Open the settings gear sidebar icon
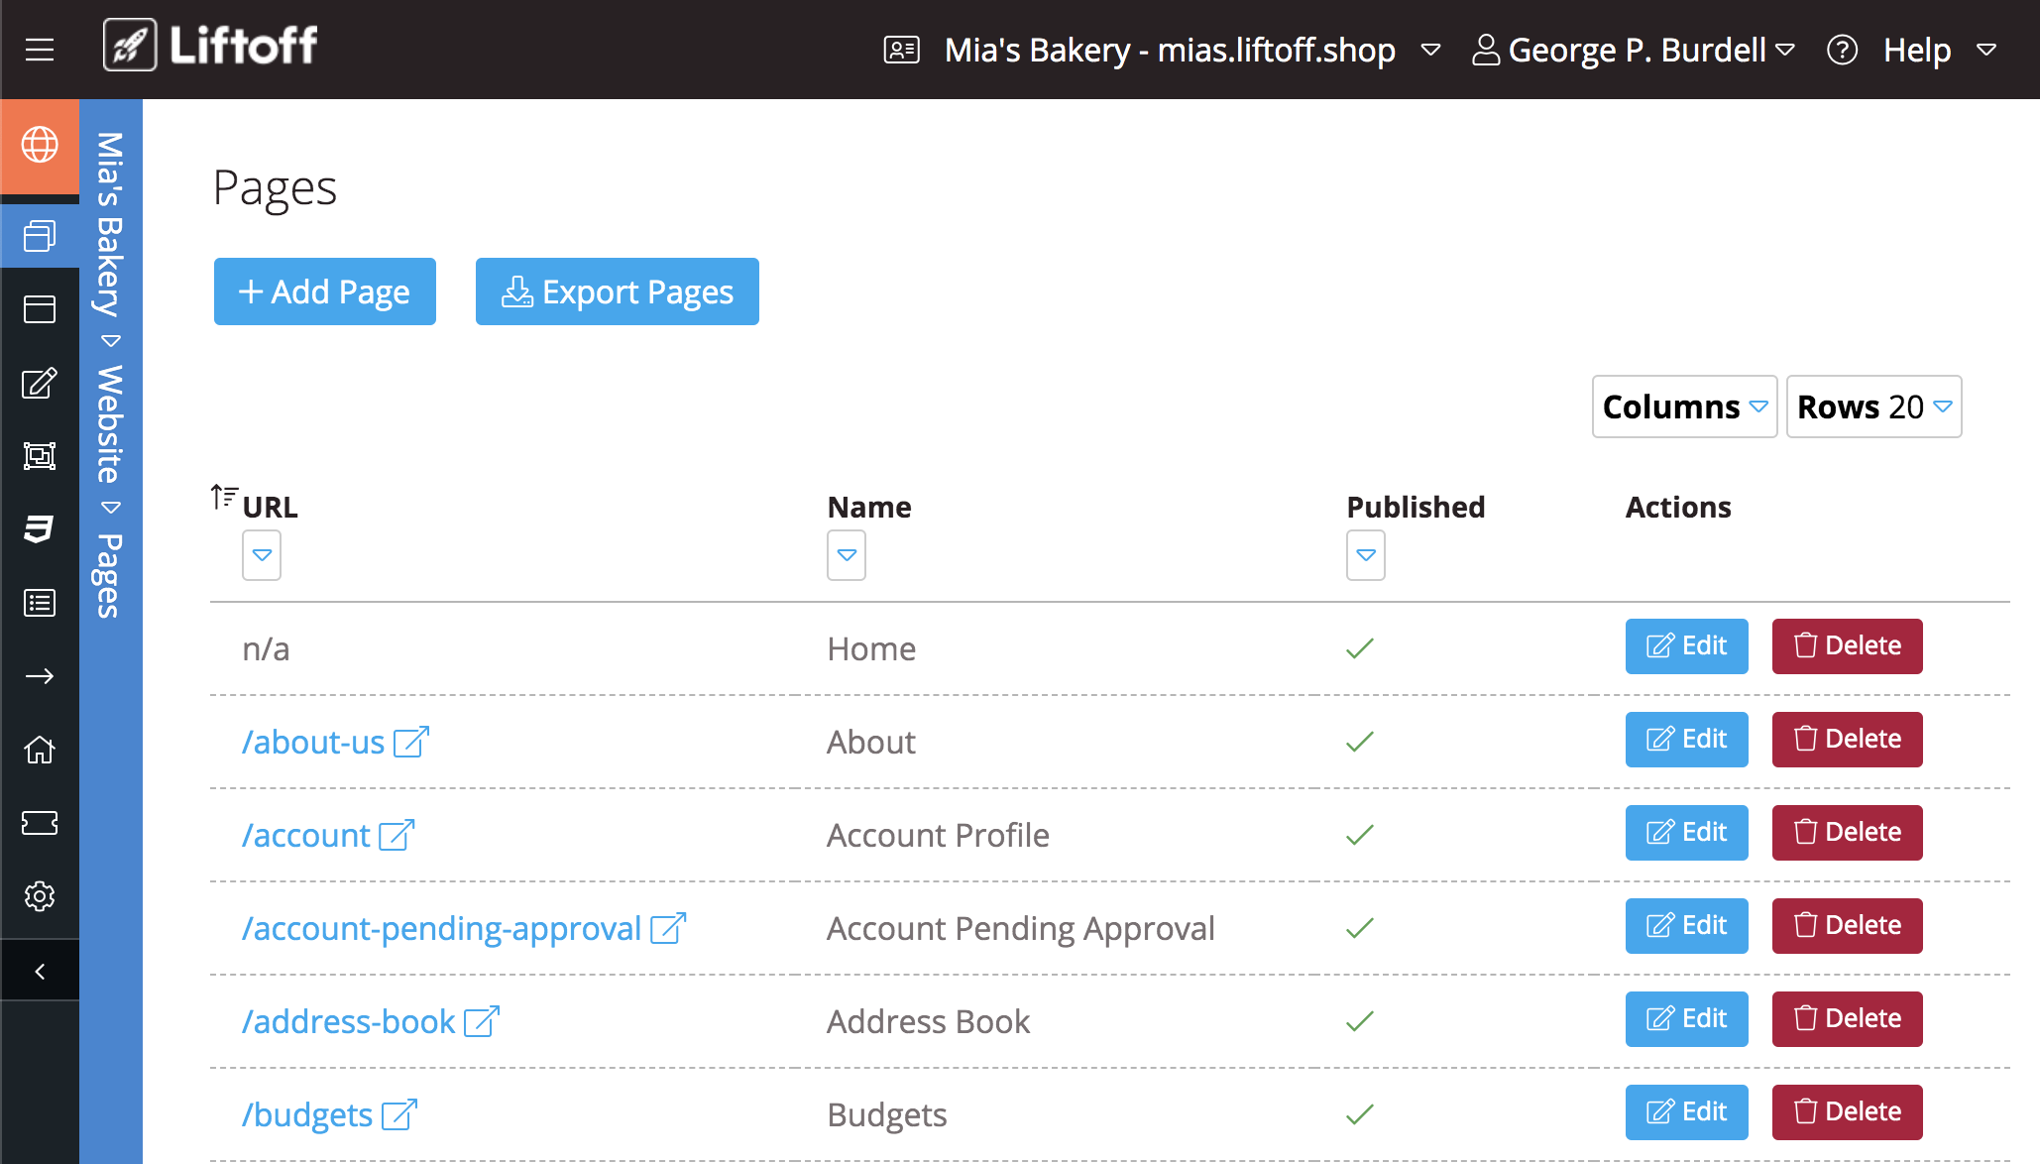This screenshot has width=2040, height=1164. click(40, 896)
